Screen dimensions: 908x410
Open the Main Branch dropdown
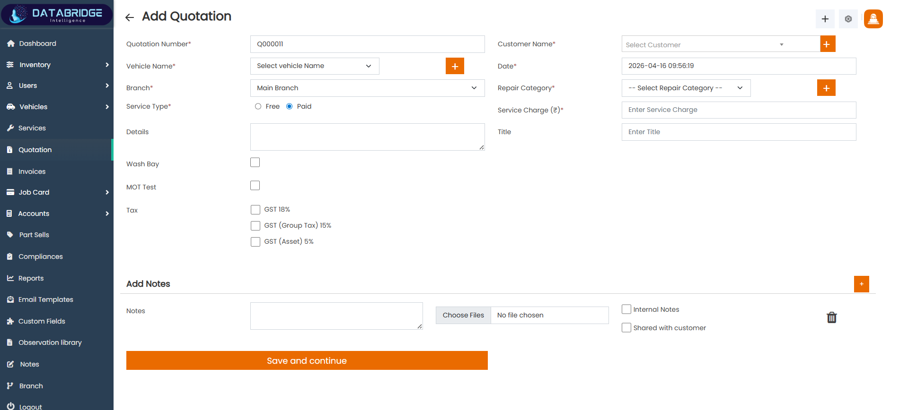click(x=367, y=88)
